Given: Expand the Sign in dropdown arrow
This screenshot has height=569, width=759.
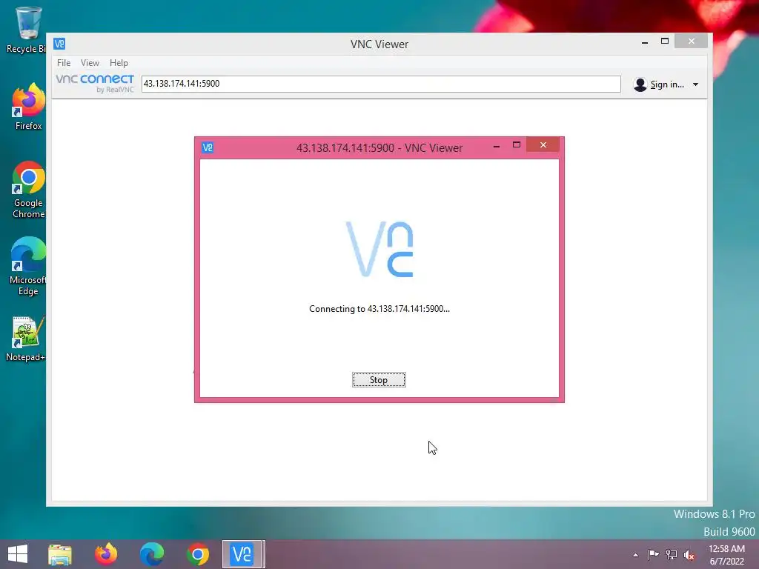Looking at the screenshot, I should coord(695,84).
